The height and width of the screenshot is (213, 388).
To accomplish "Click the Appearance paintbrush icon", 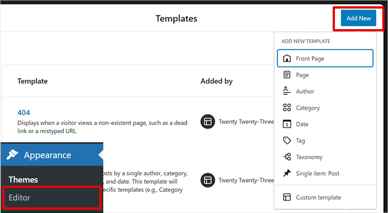I will coord(13,155).
